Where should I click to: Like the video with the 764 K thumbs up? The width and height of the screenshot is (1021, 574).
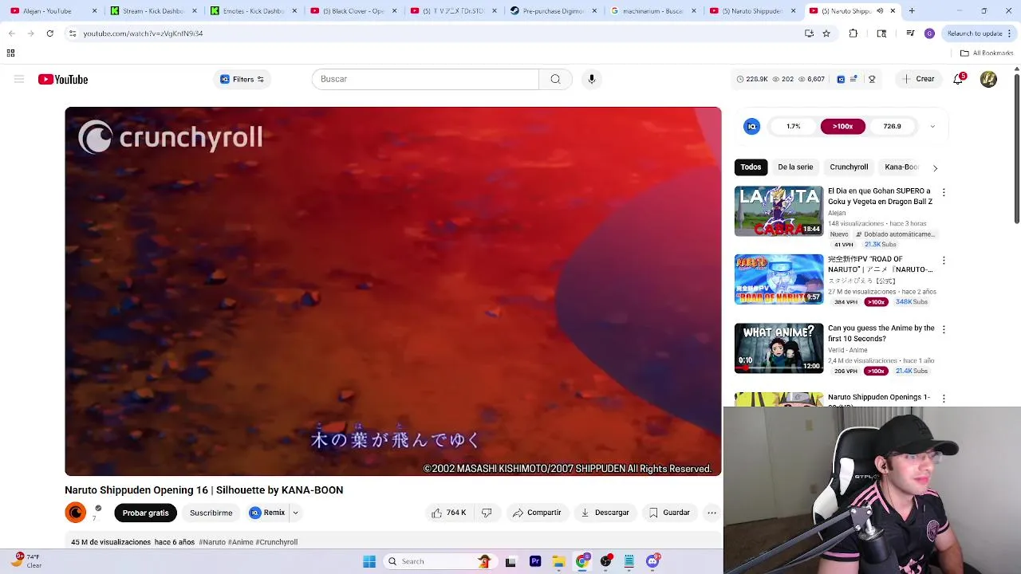449,513
